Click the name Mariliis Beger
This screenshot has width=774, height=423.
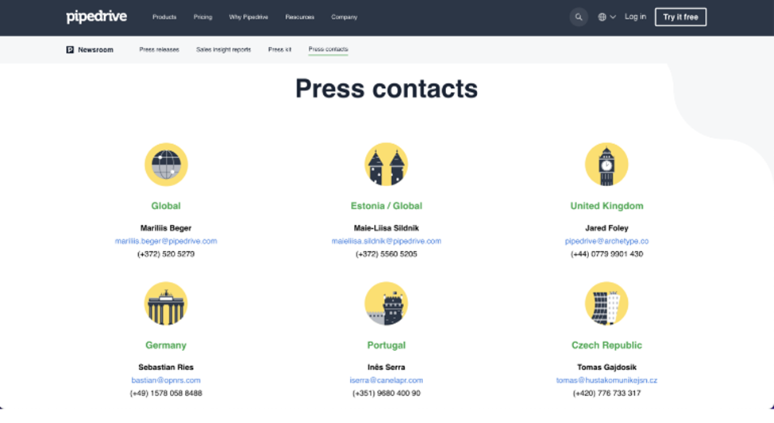click(x=166, y=228)
